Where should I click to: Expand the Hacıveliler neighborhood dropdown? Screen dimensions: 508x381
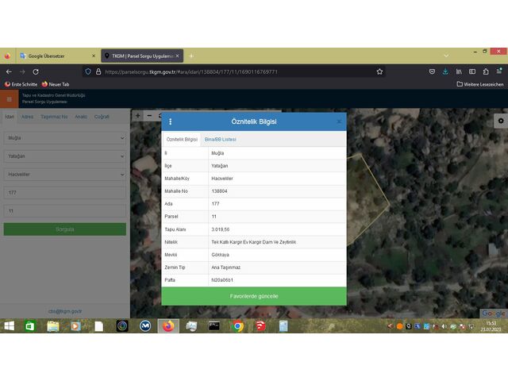pyautogui.click(x=64, y=174)
